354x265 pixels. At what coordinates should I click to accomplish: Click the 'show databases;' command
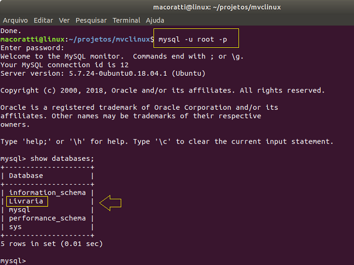point(62,159)
